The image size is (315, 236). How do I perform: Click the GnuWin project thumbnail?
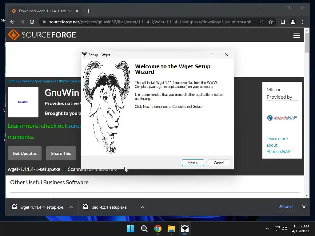point(23,102)
